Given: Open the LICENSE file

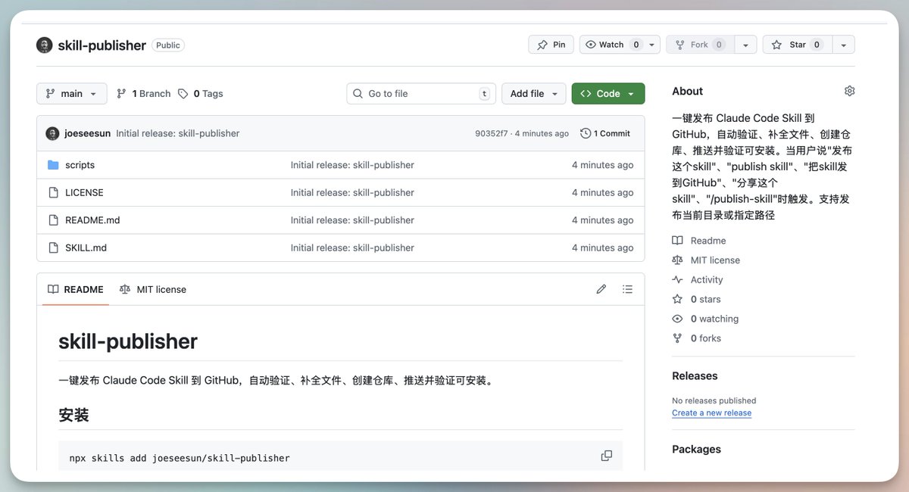Looking at the screenshot, I should 84,192.
